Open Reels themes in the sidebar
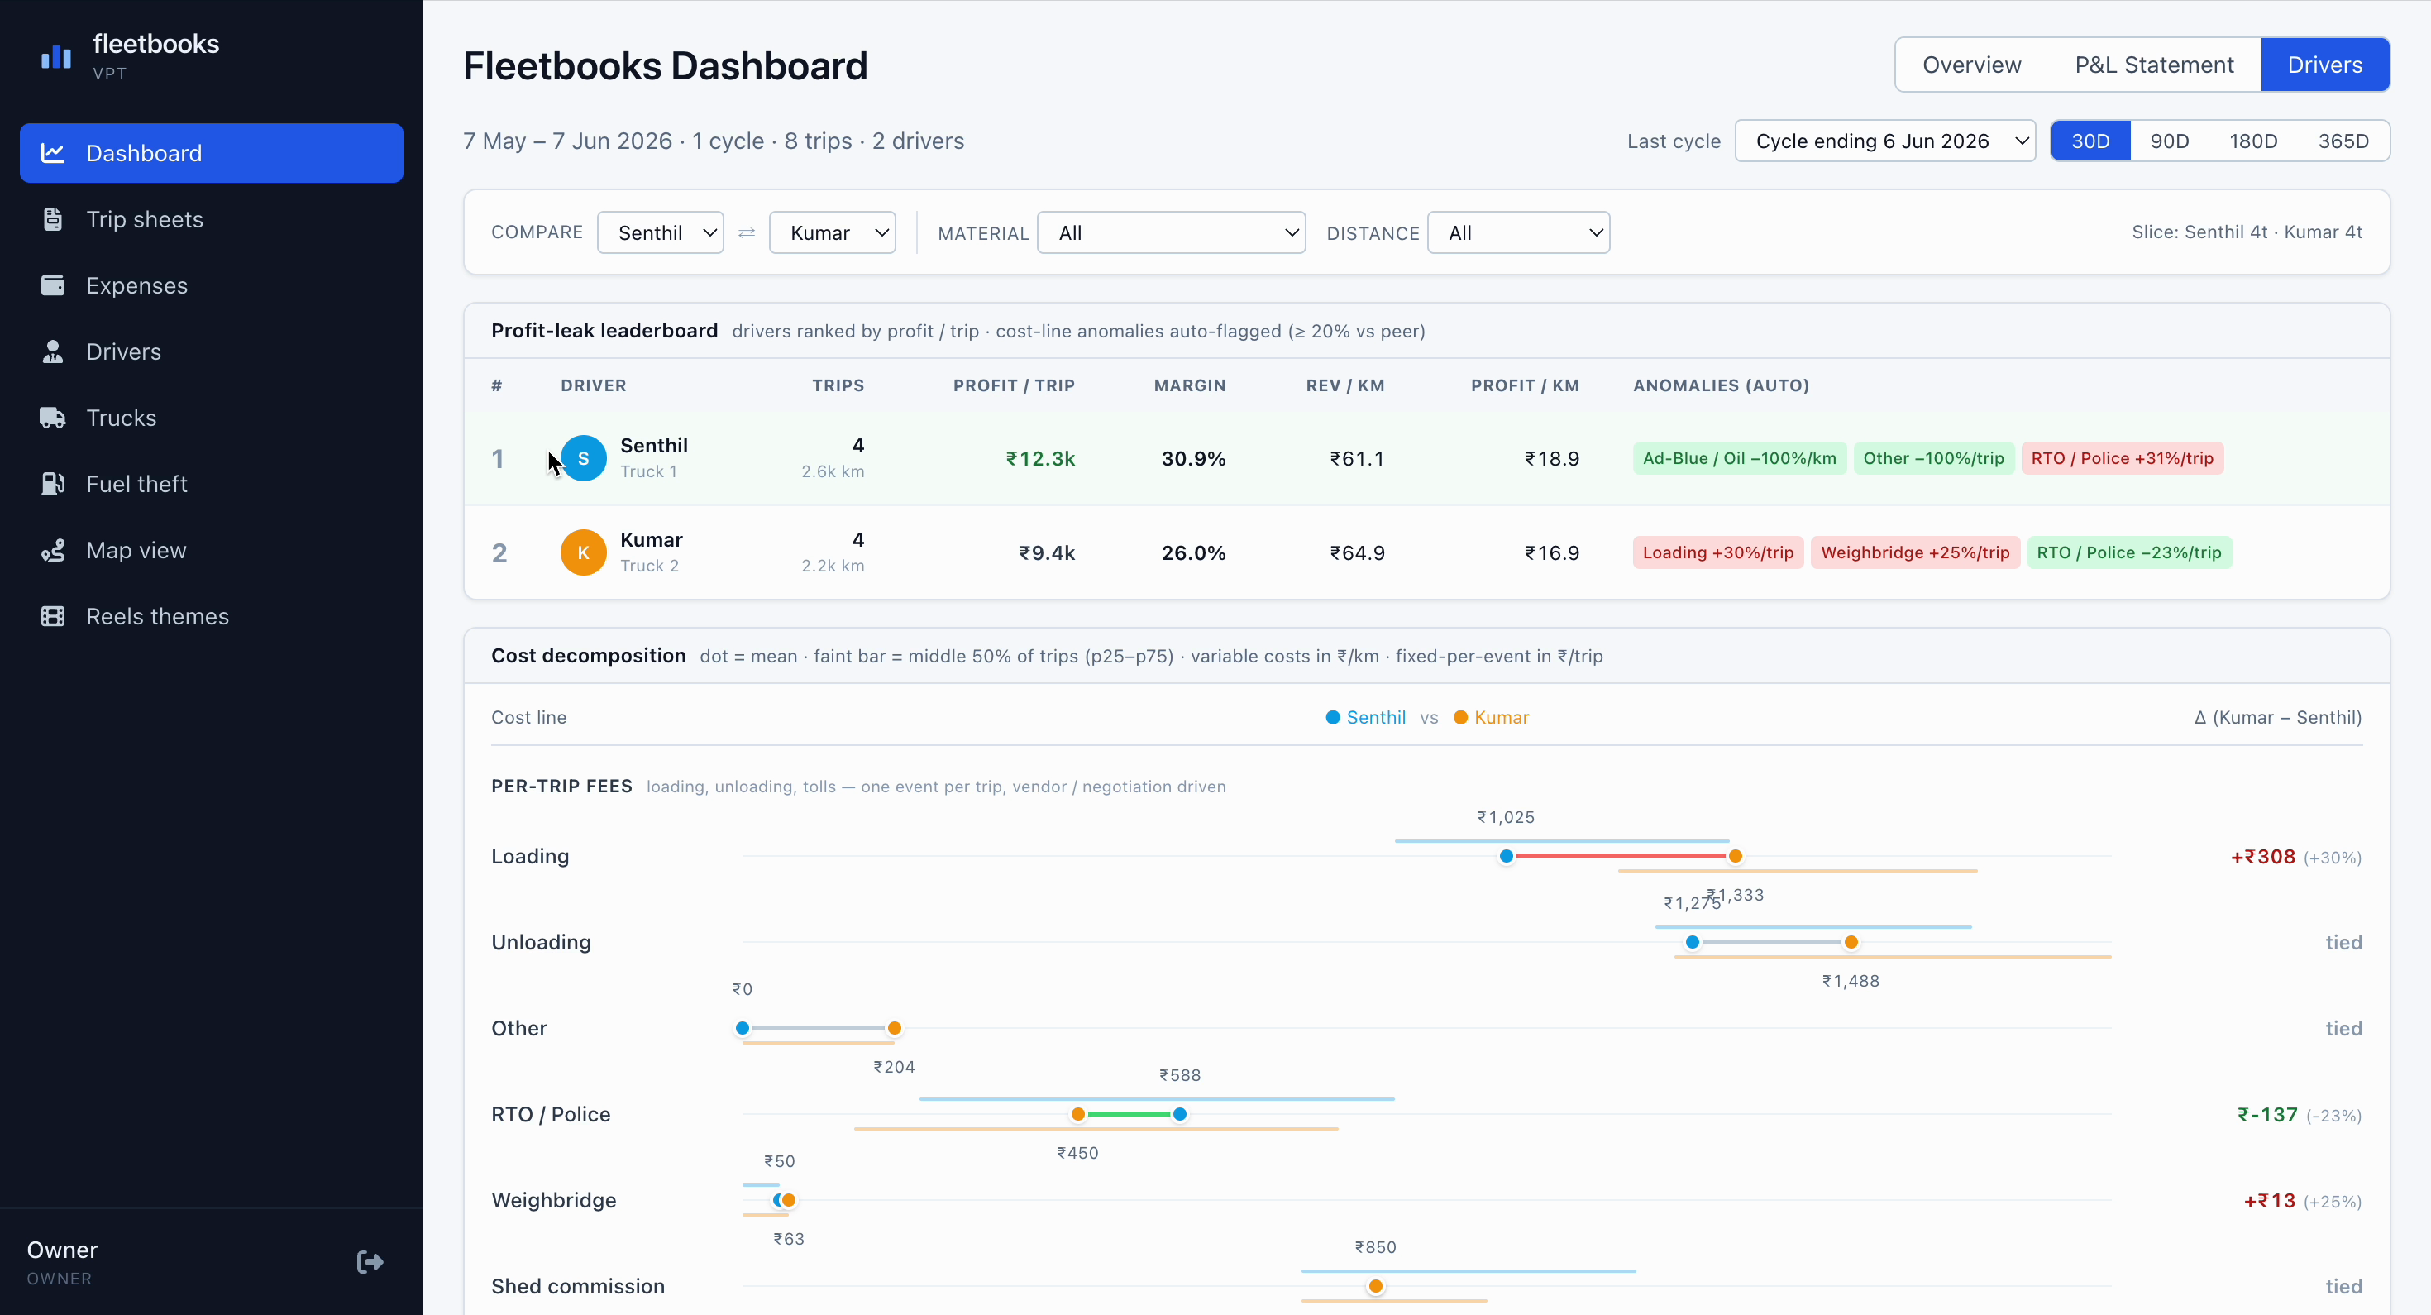The image size is (2431, 1315). (212, 615)
